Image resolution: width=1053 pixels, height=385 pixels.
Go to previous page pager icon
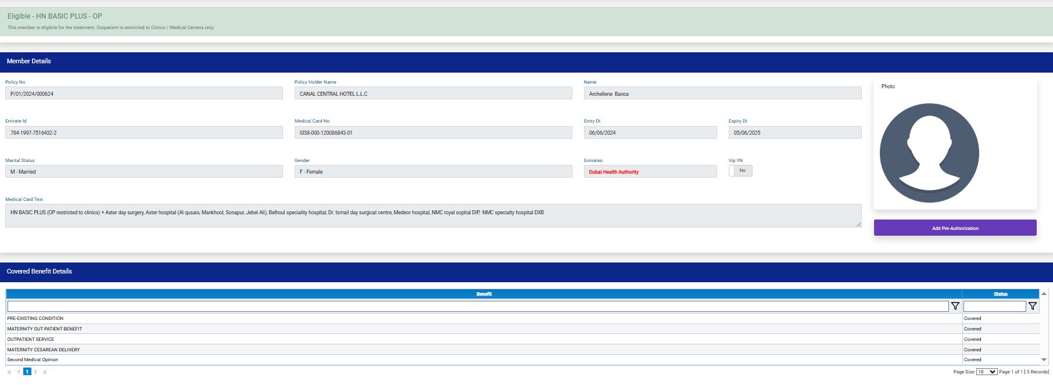pyautogui.click(x=18, y=372)
